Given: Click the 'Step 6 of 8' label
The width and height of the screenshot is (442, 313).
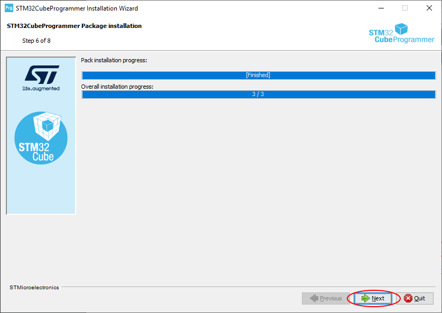Looking at the screenshot, I should click(x=36, y=41).
